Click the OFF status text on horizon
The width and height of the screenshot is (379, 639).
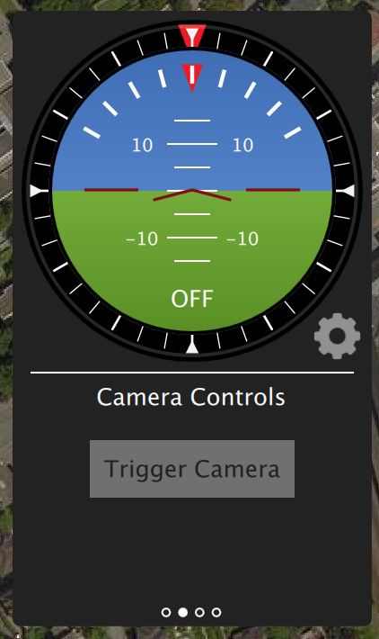click(x=192, y=299)
